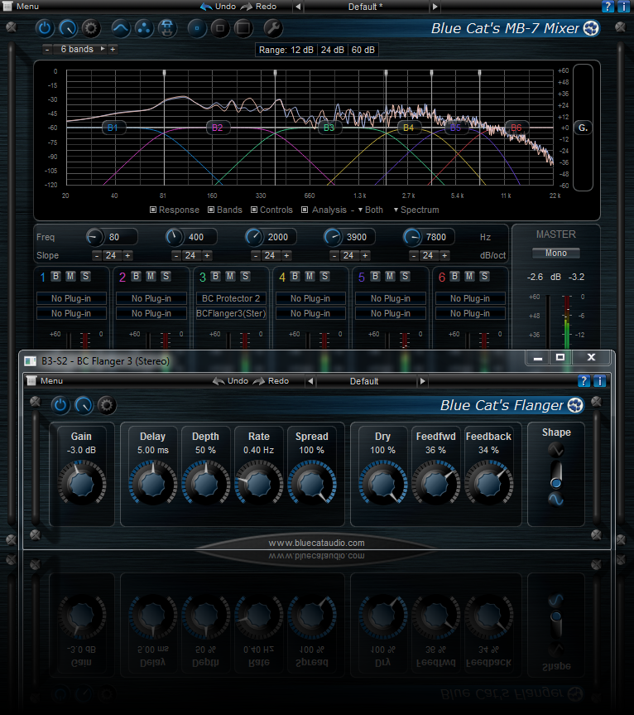Toggle the Analysis display checkbox
Screen dimensions: 634x715
pyautogui.click(x=305, y=210)
